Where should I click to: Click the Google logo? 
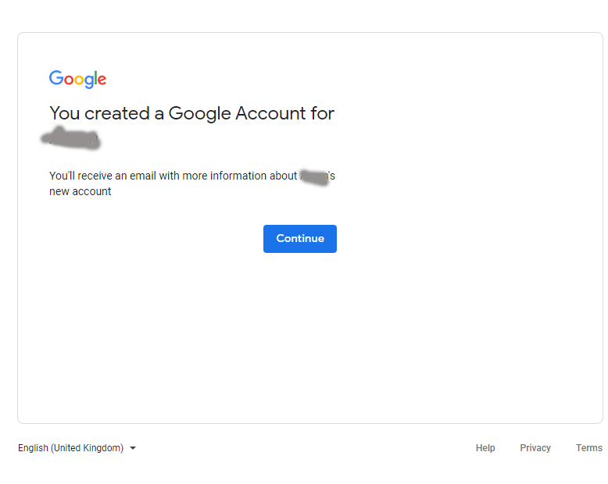pyautogui.click(x=77, y=79)
